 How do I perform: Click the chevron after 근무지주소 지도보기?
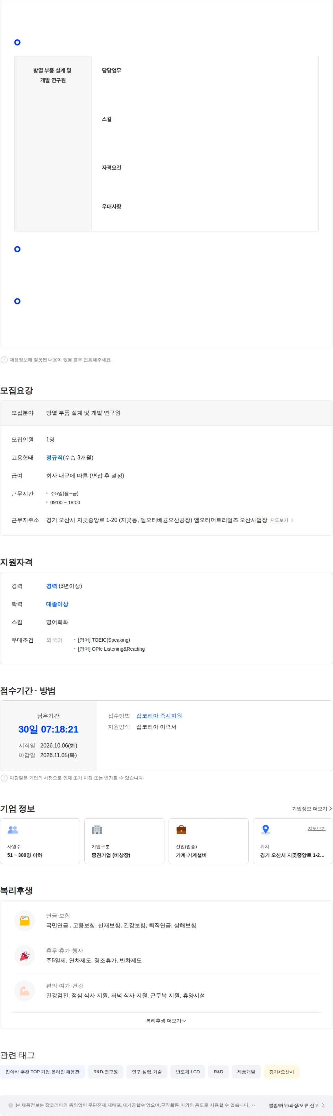292,520
